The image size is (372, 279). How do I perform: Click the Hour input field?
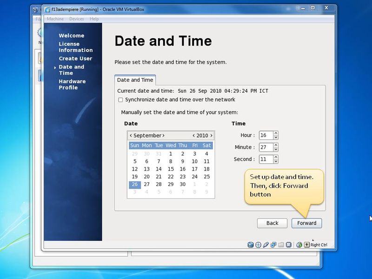tap(266, 135)
